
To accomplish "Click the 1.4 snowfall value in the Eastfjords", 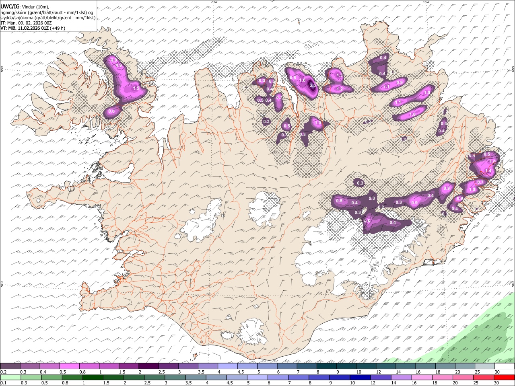I will 488,171.
